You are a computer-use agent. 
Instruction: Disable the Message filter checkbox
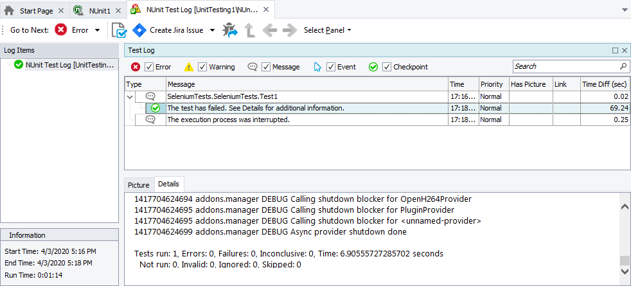(266, 67)
